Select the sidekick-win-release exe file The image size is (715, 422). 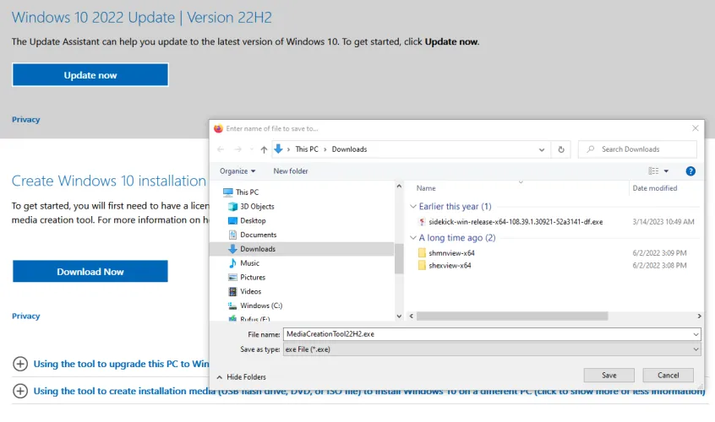(516, 221)
